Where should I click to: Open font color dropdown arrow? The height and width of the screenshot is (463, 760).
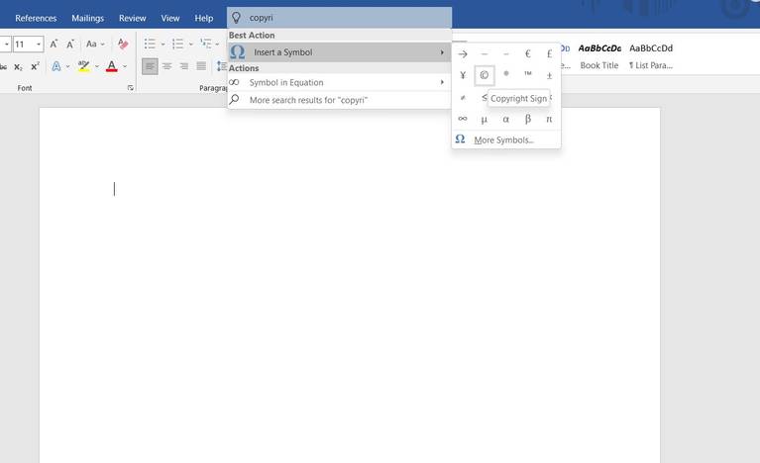125,66
